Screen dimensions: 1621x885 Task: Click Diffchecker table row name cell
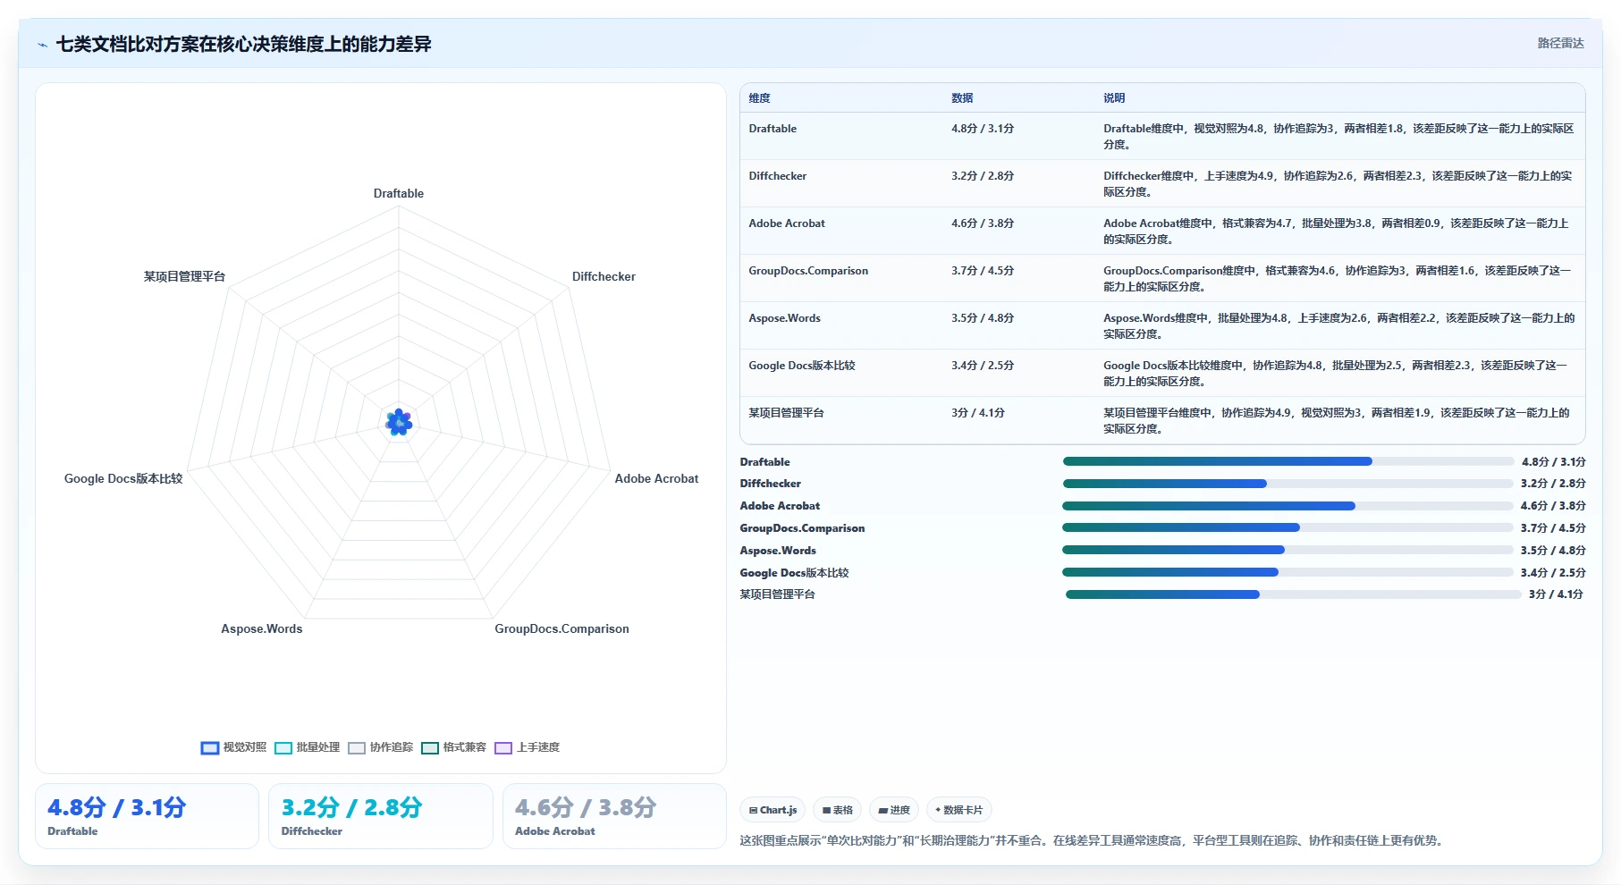[777, 176]
